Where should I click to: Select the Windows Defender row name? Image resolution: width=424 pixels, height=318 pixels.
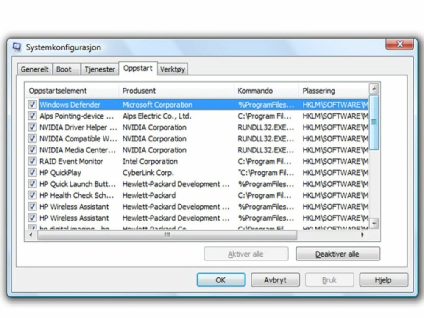[70, 105]
